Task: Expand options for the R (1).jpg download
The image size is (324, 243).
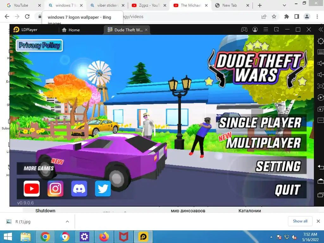Action: (x=67, y=221)
